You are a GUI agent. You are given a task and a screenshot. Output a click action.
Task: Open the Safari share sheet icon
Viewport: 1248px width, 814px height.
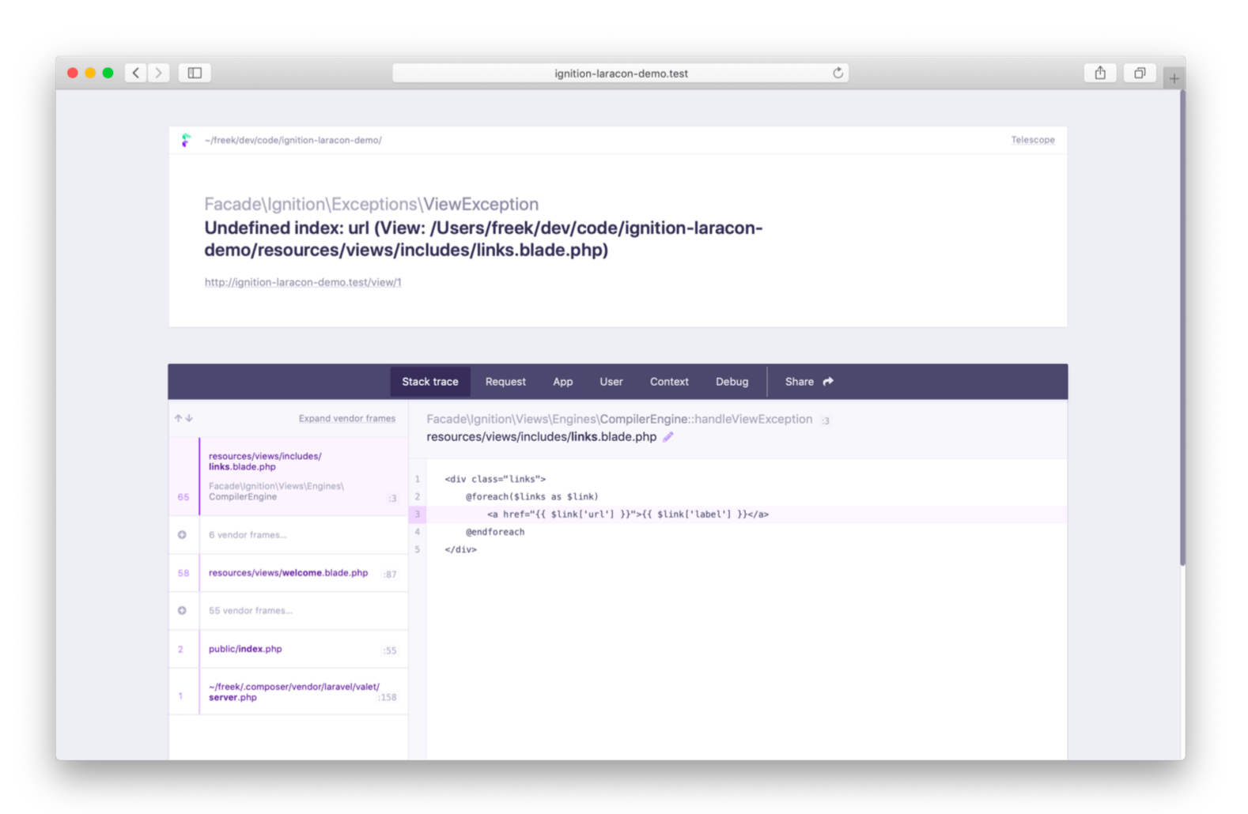[1100, 73]
